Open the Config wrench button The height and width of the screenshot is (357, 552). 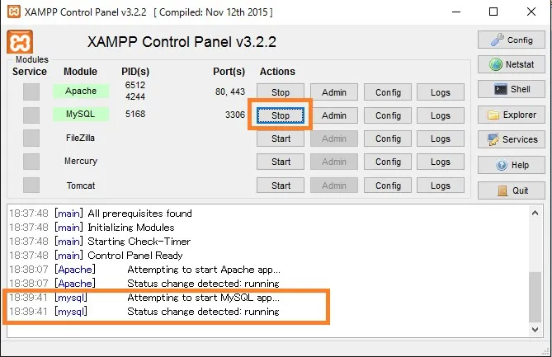click(x=512, y=40)
